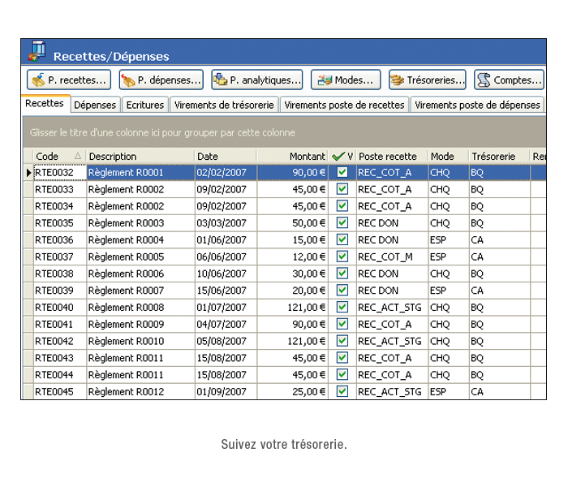The image size is (568, 487).
Task: Click the Modes toolbar icon
Action: tap(324, 80)
